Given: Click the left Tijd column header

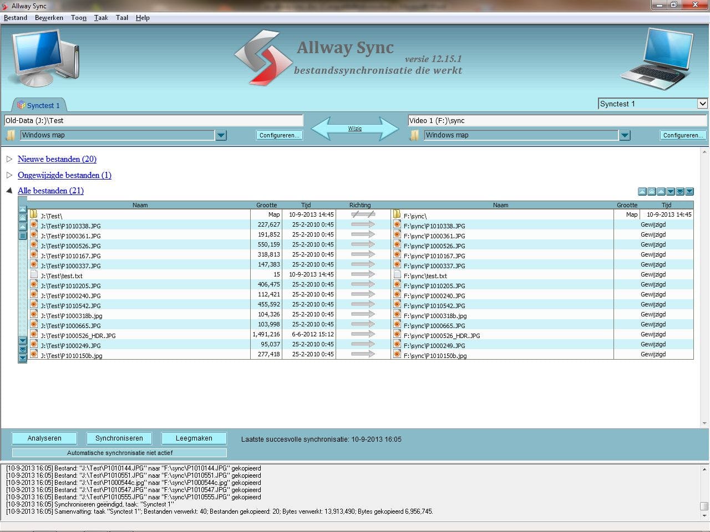Looking at the screenshot, I should 306,205.
